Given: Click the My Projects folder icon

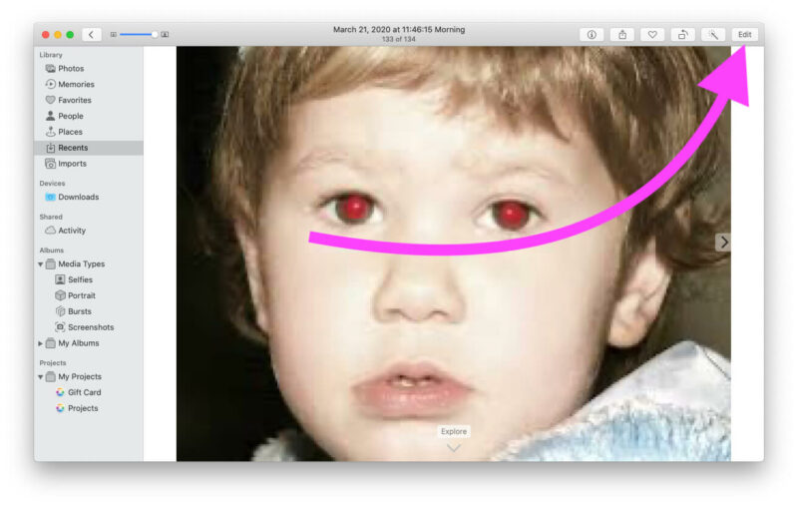Looking at the screenshot, I should tap(51, 376).
